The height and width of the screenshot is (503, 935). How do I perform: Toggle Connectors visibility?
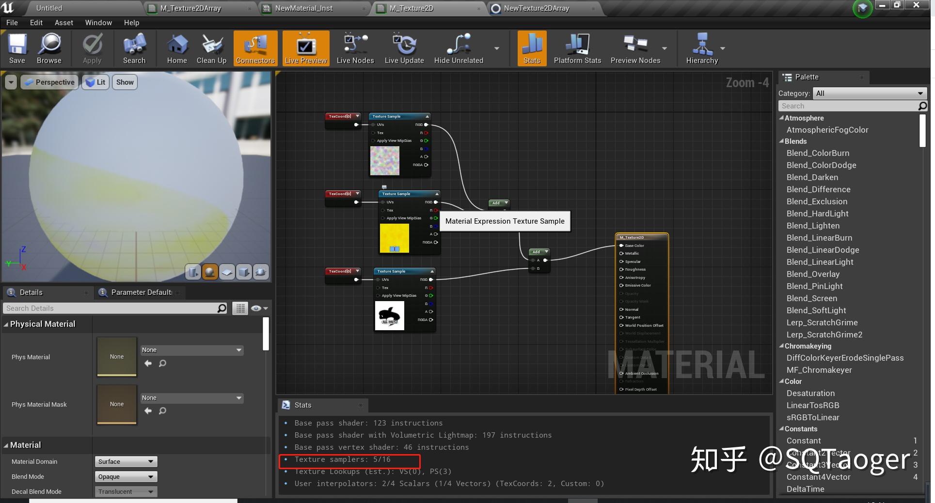(255, 48)
